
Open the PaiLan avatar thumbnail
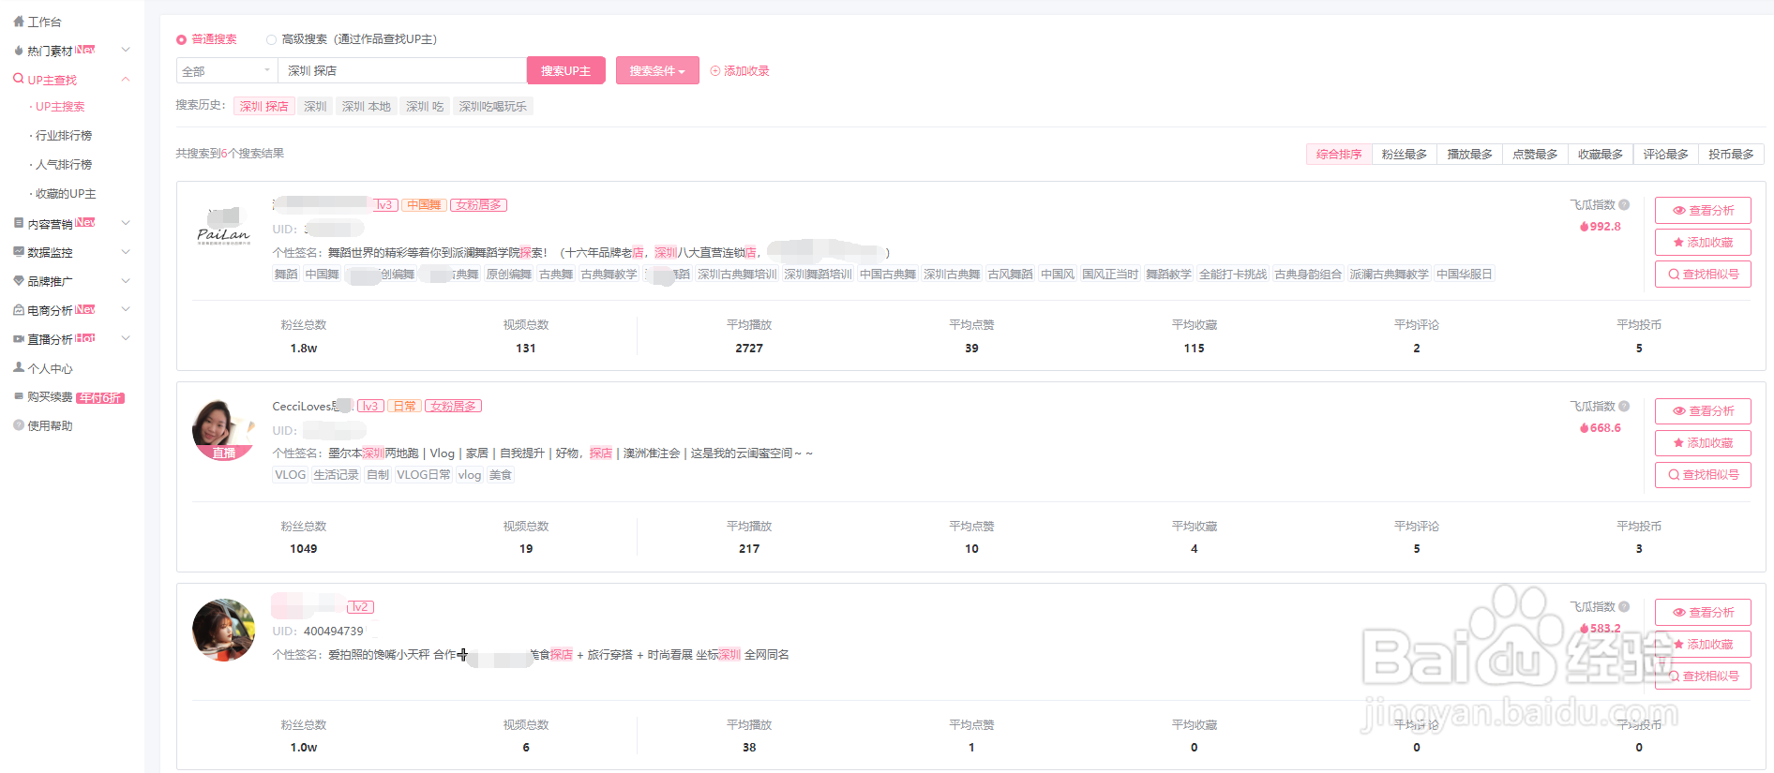(224, 228)
